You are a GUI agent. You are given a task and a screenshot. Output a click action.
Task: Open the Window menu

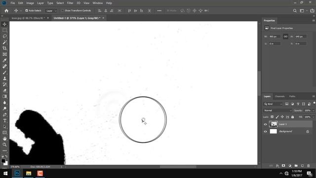[98, 3]
